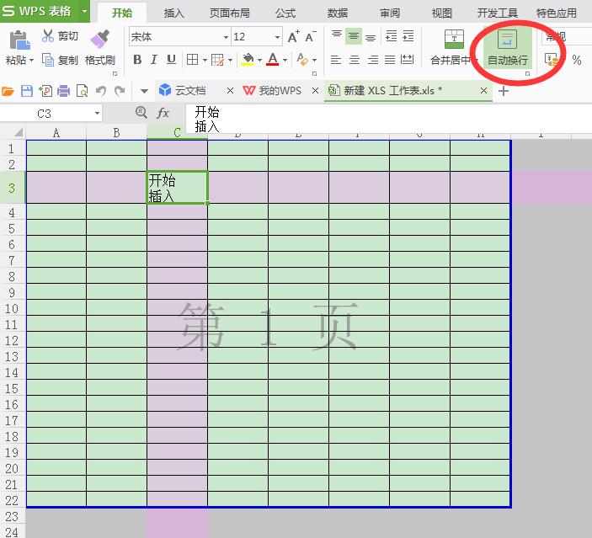This screenshot has height=538, width=592.
Task: Click the Copy (复制) icon
Action: 48,60
